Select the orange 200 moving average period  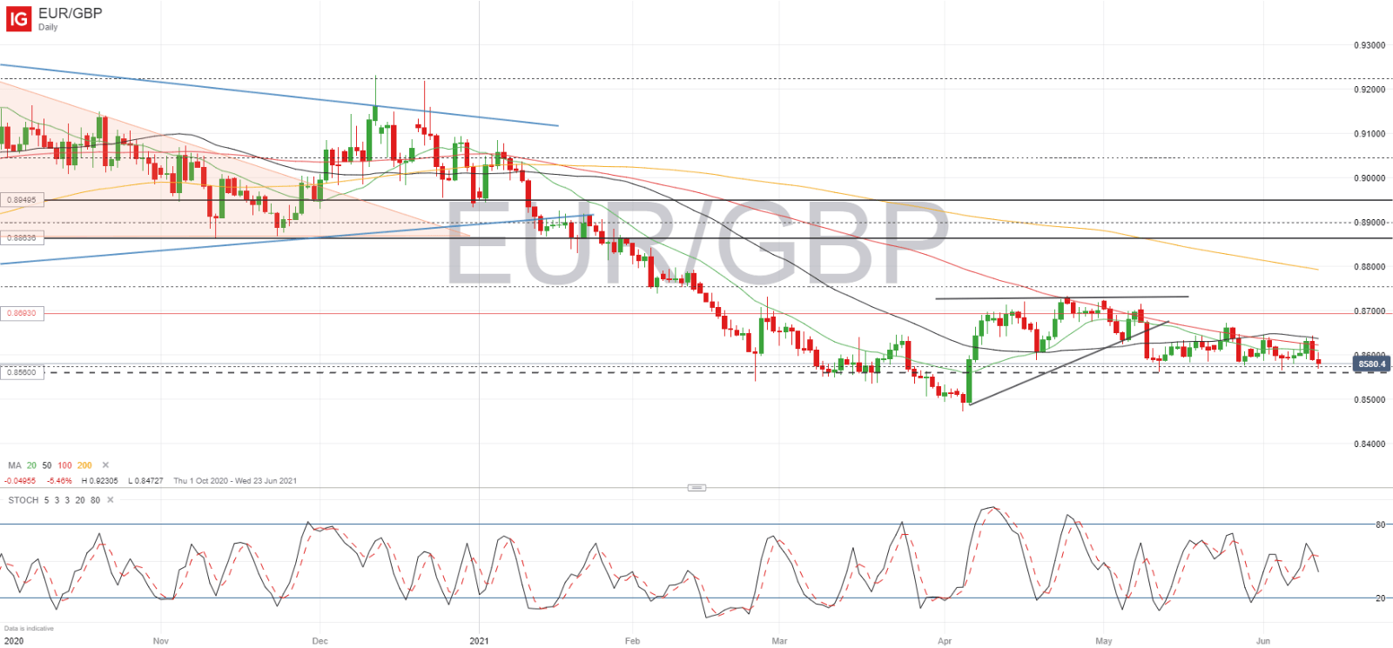[x=84, y=465]
